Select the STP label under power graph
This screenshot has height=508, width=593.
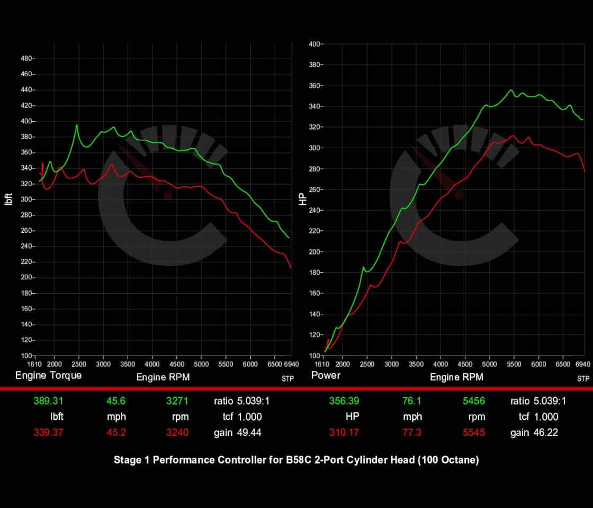[x=582, y=379]
